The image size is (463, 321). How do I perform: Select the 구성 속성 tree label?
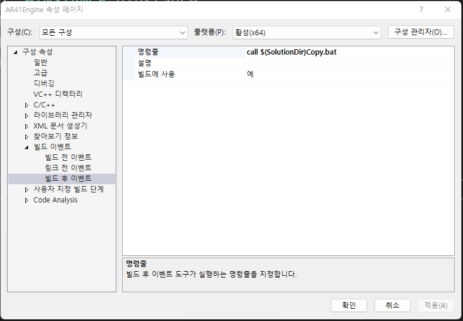point(38,52)
